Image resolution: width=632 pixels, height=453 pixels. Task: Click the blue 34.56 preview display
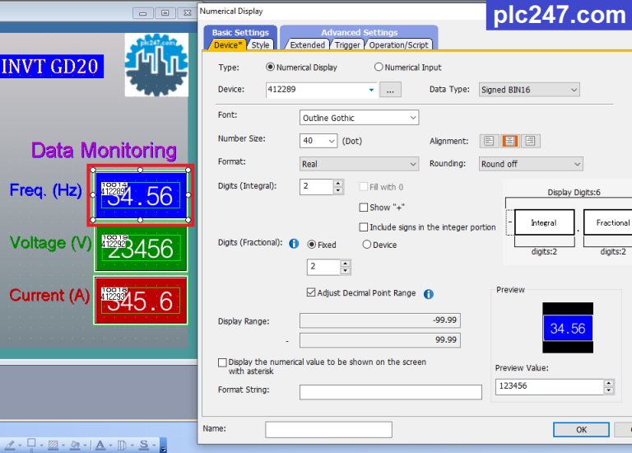coord(568,328)
